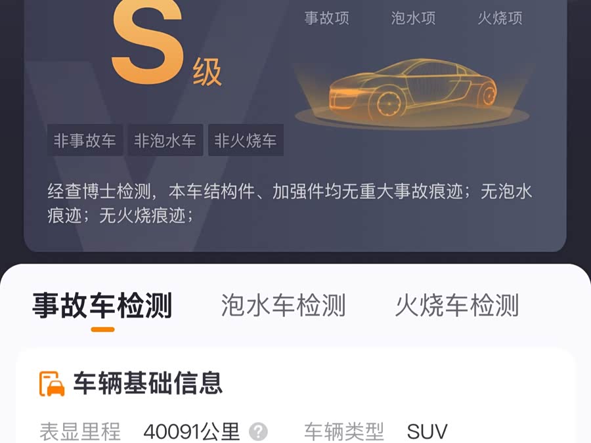Click the 表显里程 field label
The width and height of the screenshot is (591, 443).
click(80, 431)
